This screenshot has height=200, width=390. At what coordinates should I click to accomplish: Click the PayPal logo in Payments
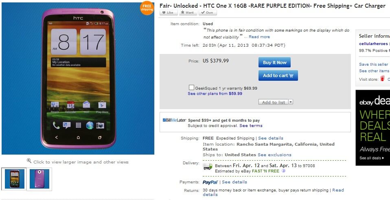click(x=210, y=182)
